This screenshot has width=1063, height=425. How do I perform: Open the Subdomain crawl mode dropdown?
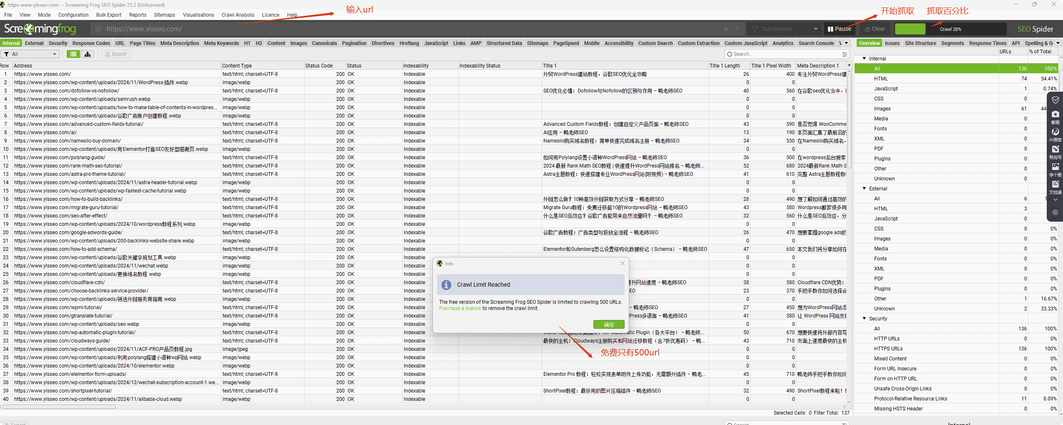pos(783,29)
